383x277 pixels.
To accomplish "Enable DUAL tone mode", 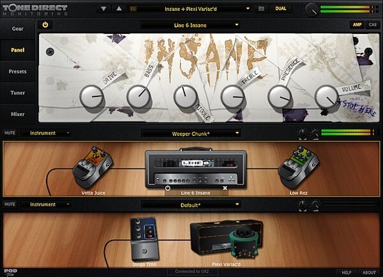I will 280,8.
